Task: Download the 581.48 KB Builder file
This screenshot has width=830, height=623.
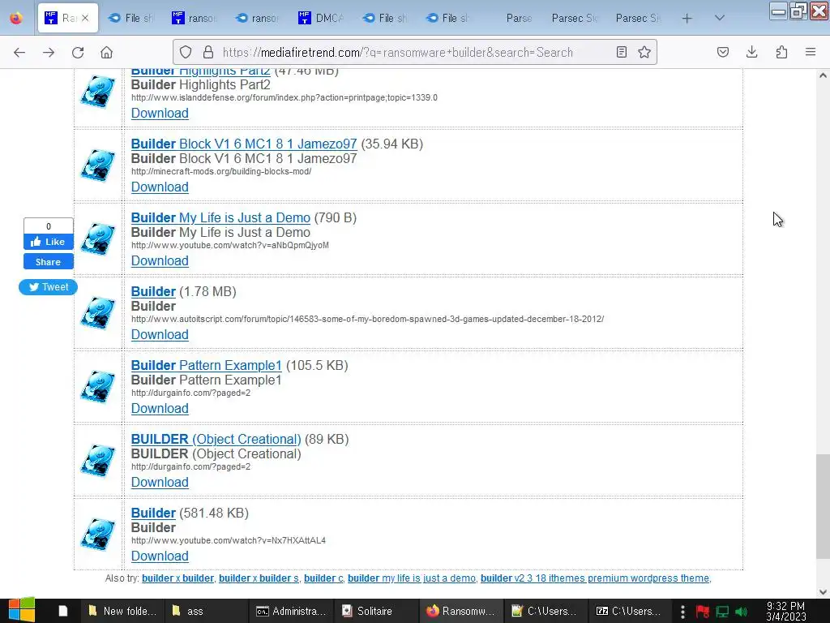Action: 160,556
